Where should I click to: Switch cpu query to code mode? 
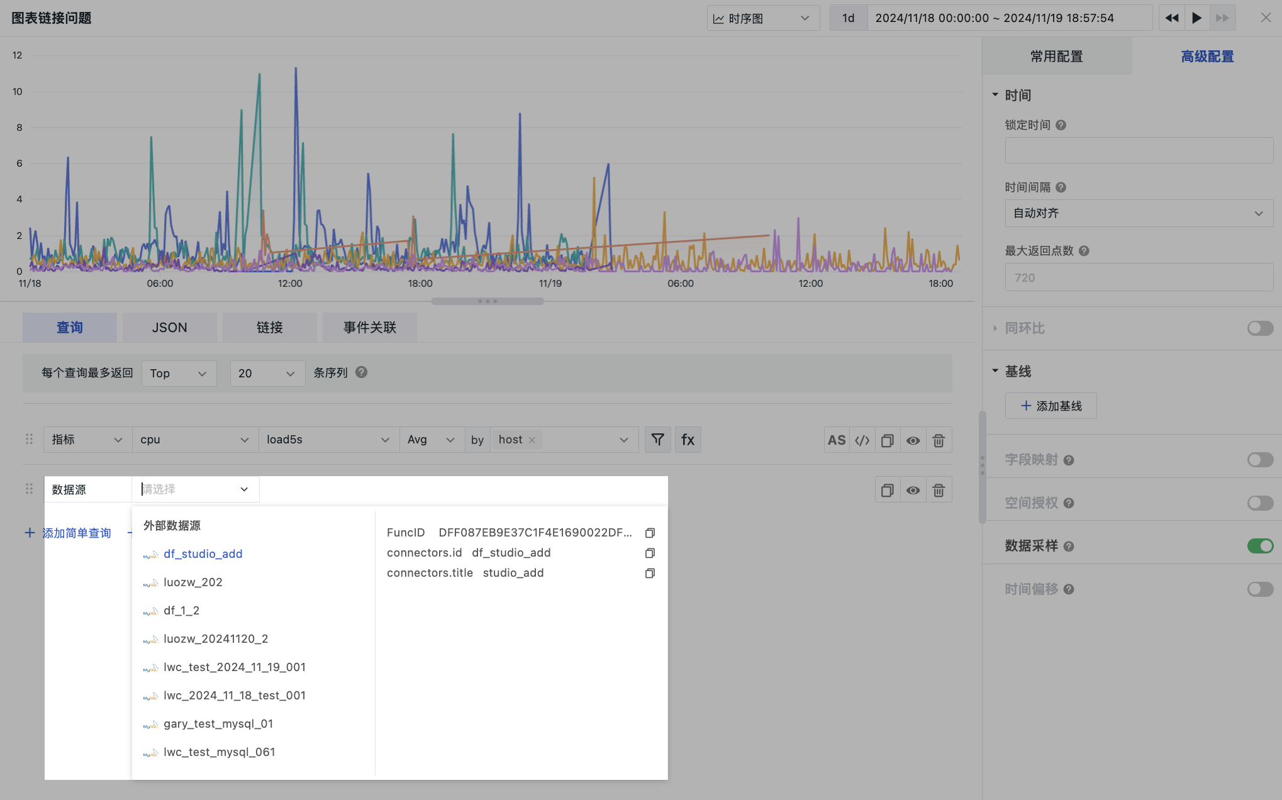(862, 440)
